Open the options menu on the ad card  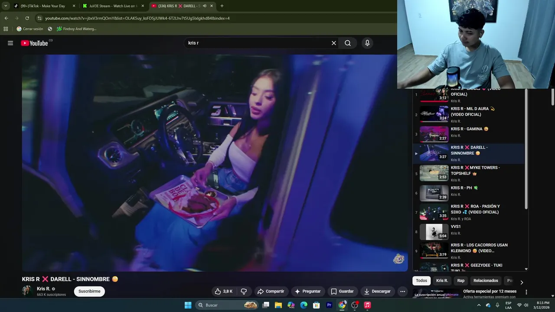526,292
